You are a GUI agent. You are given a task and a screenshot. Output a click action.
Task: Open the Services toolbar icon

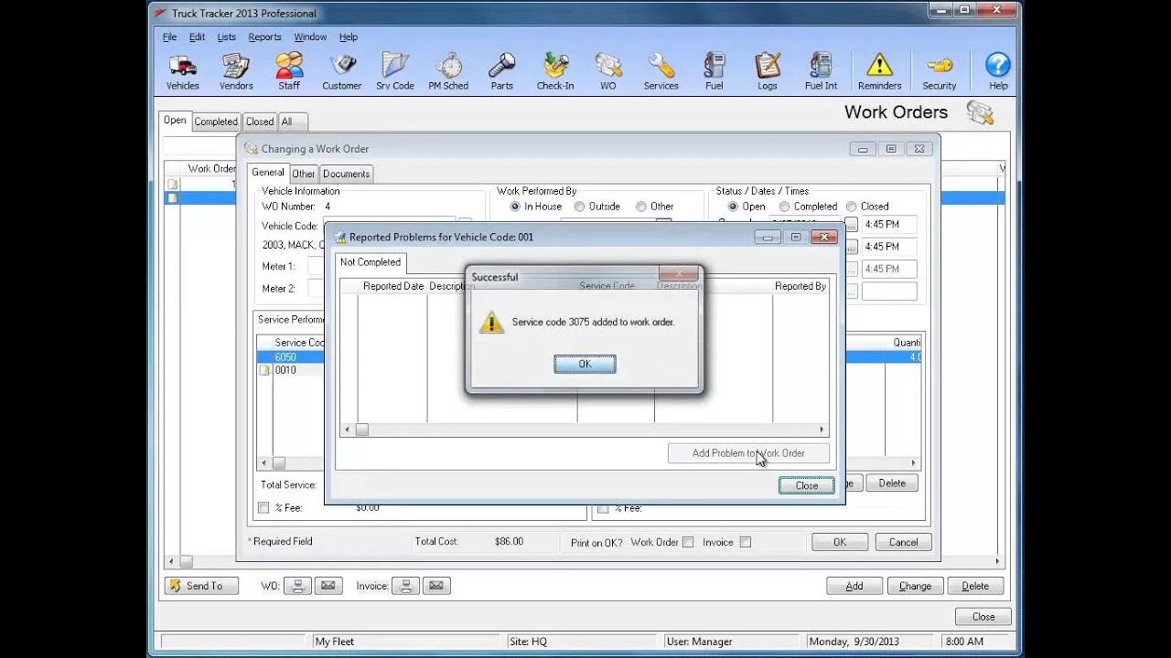(x=661, y=71)
